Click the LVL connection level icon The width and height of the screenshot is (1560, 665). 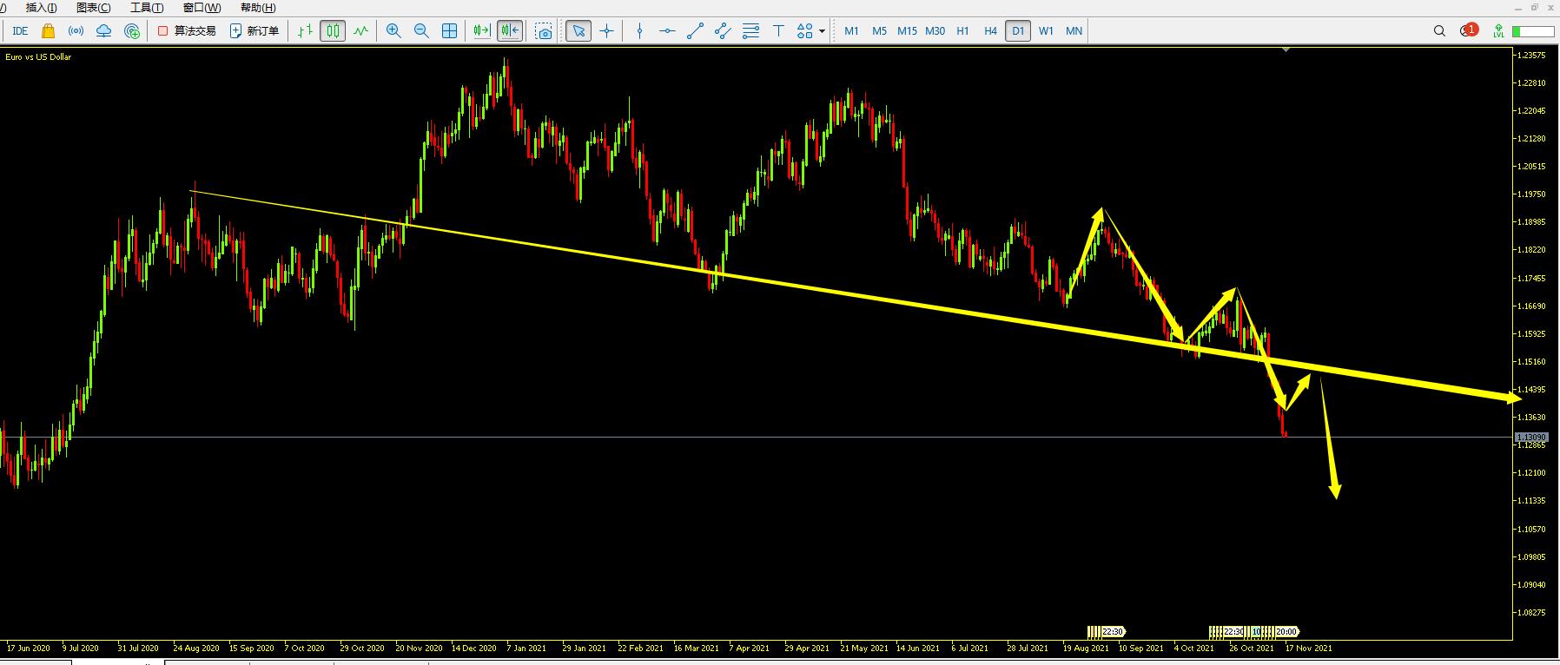[x=1498, y=31]
